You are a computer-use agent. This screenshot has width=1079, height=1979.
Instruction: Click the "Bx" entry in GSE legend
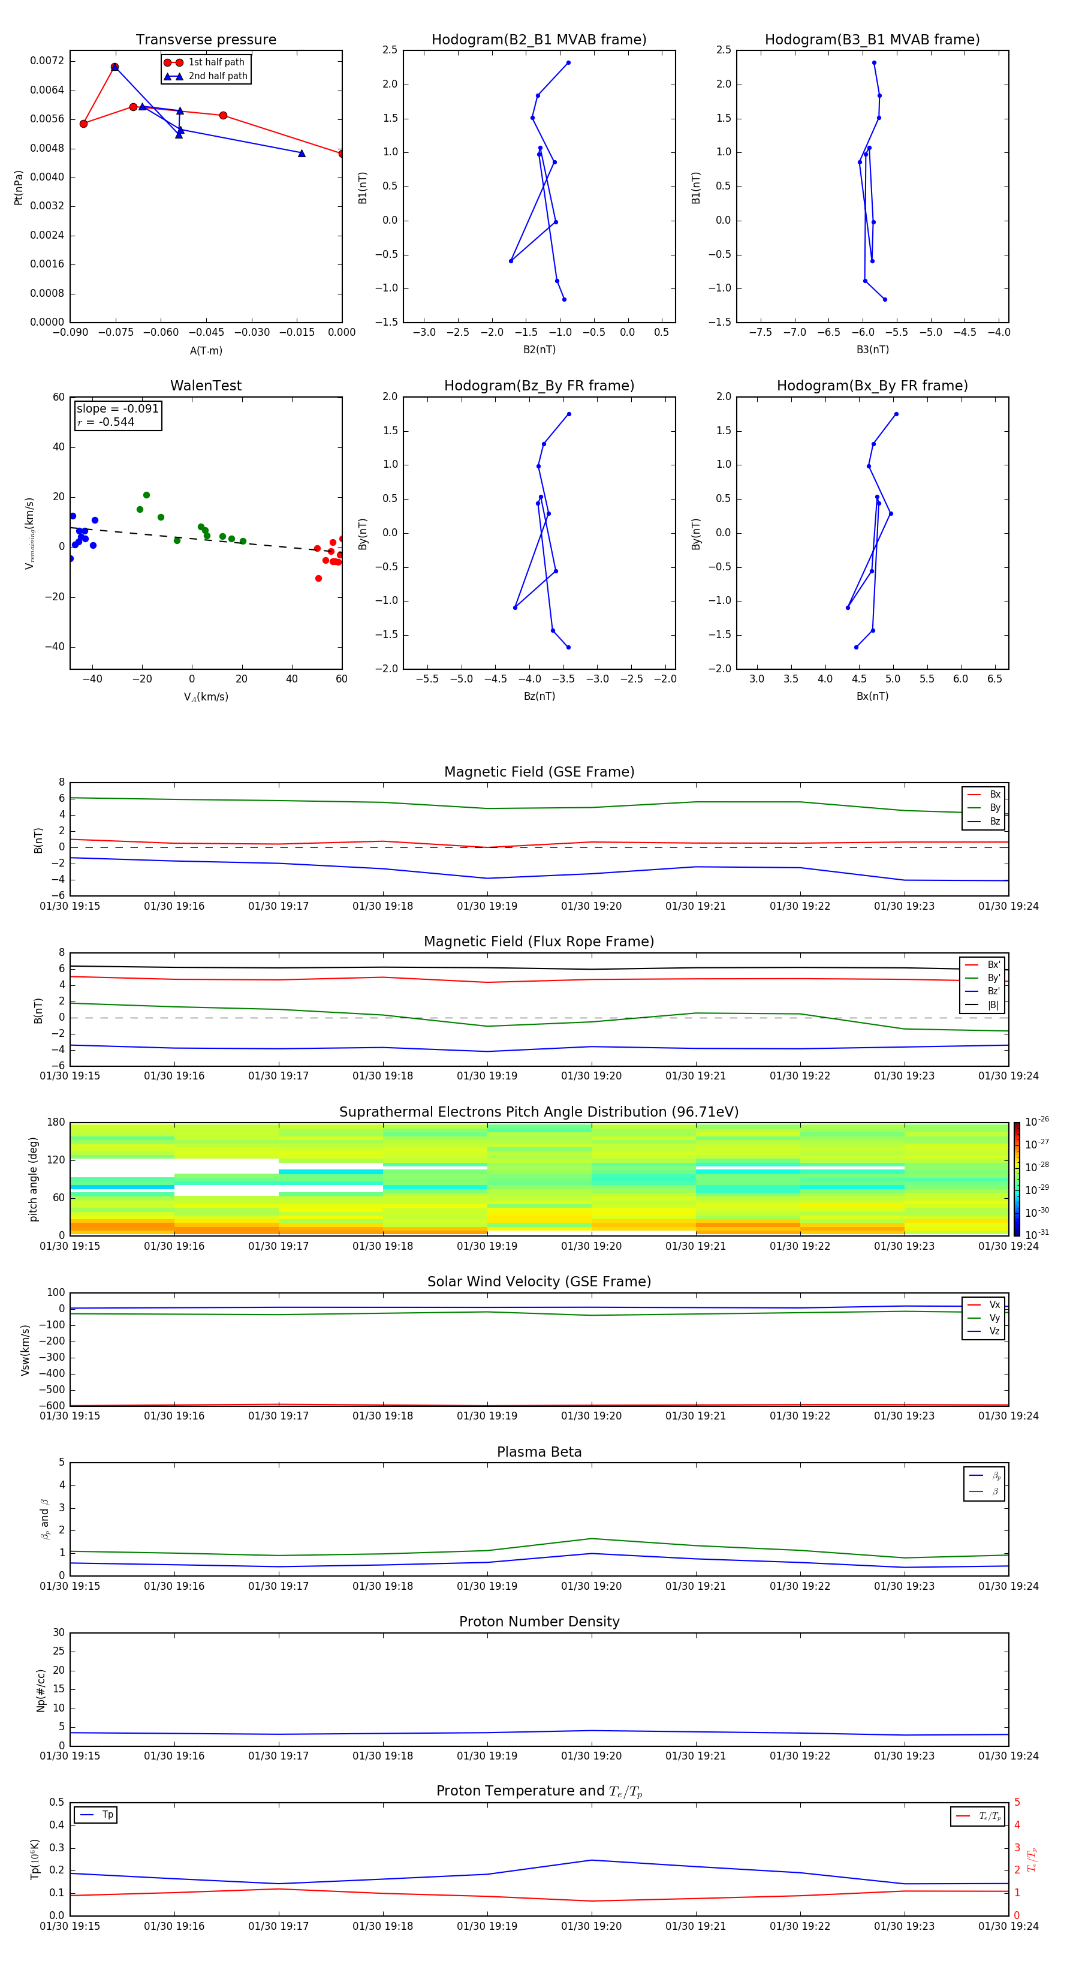tap(984, 795)
